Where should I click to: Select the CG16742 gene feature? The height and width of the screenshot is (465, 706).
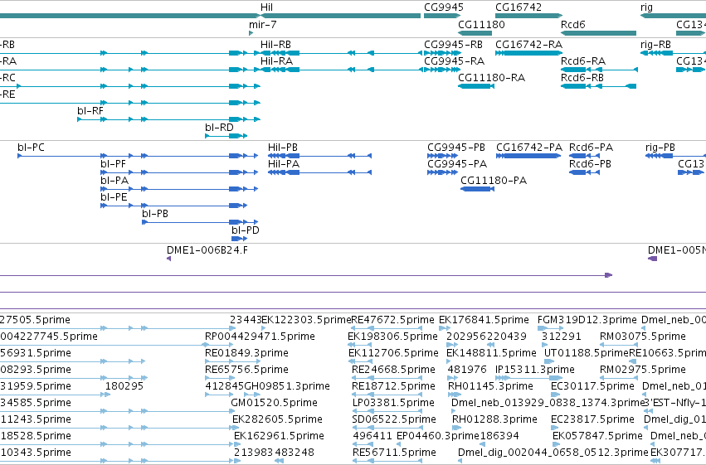click(528, 16)
